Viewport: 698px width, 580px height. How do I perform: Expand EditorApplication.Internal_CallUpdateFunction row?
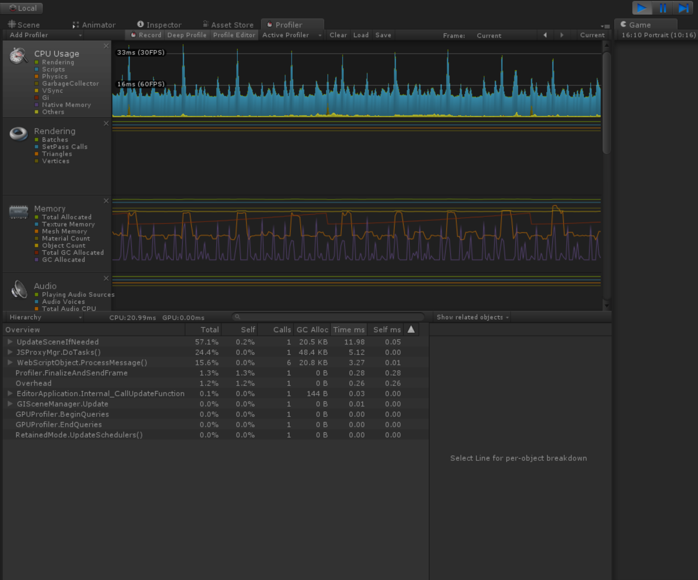pyautogui.click(x=10, y=393)
